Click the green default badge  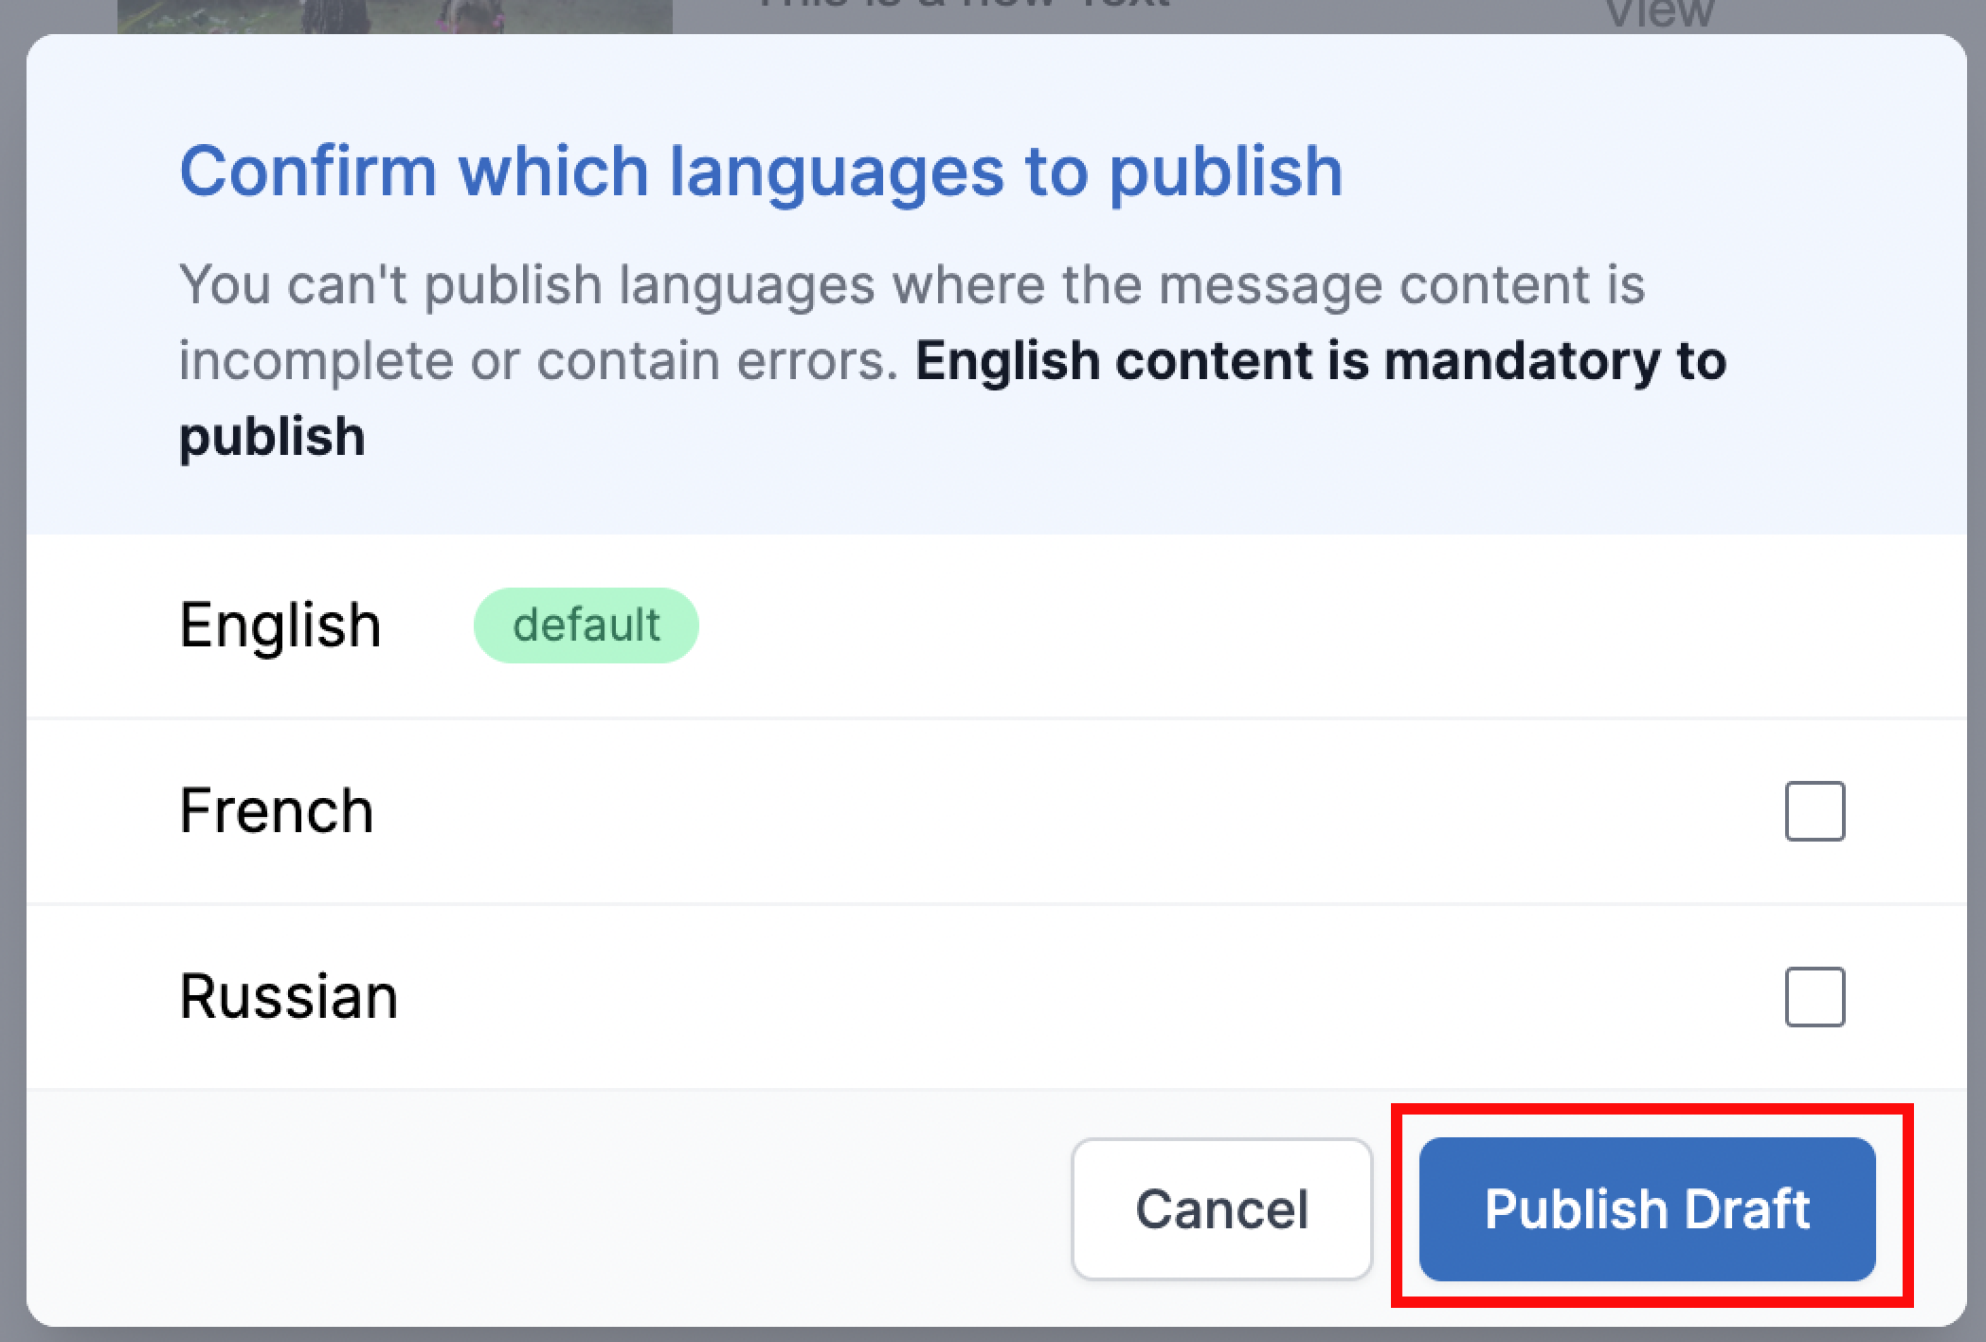pyautogui.click(x=586, y=626)
